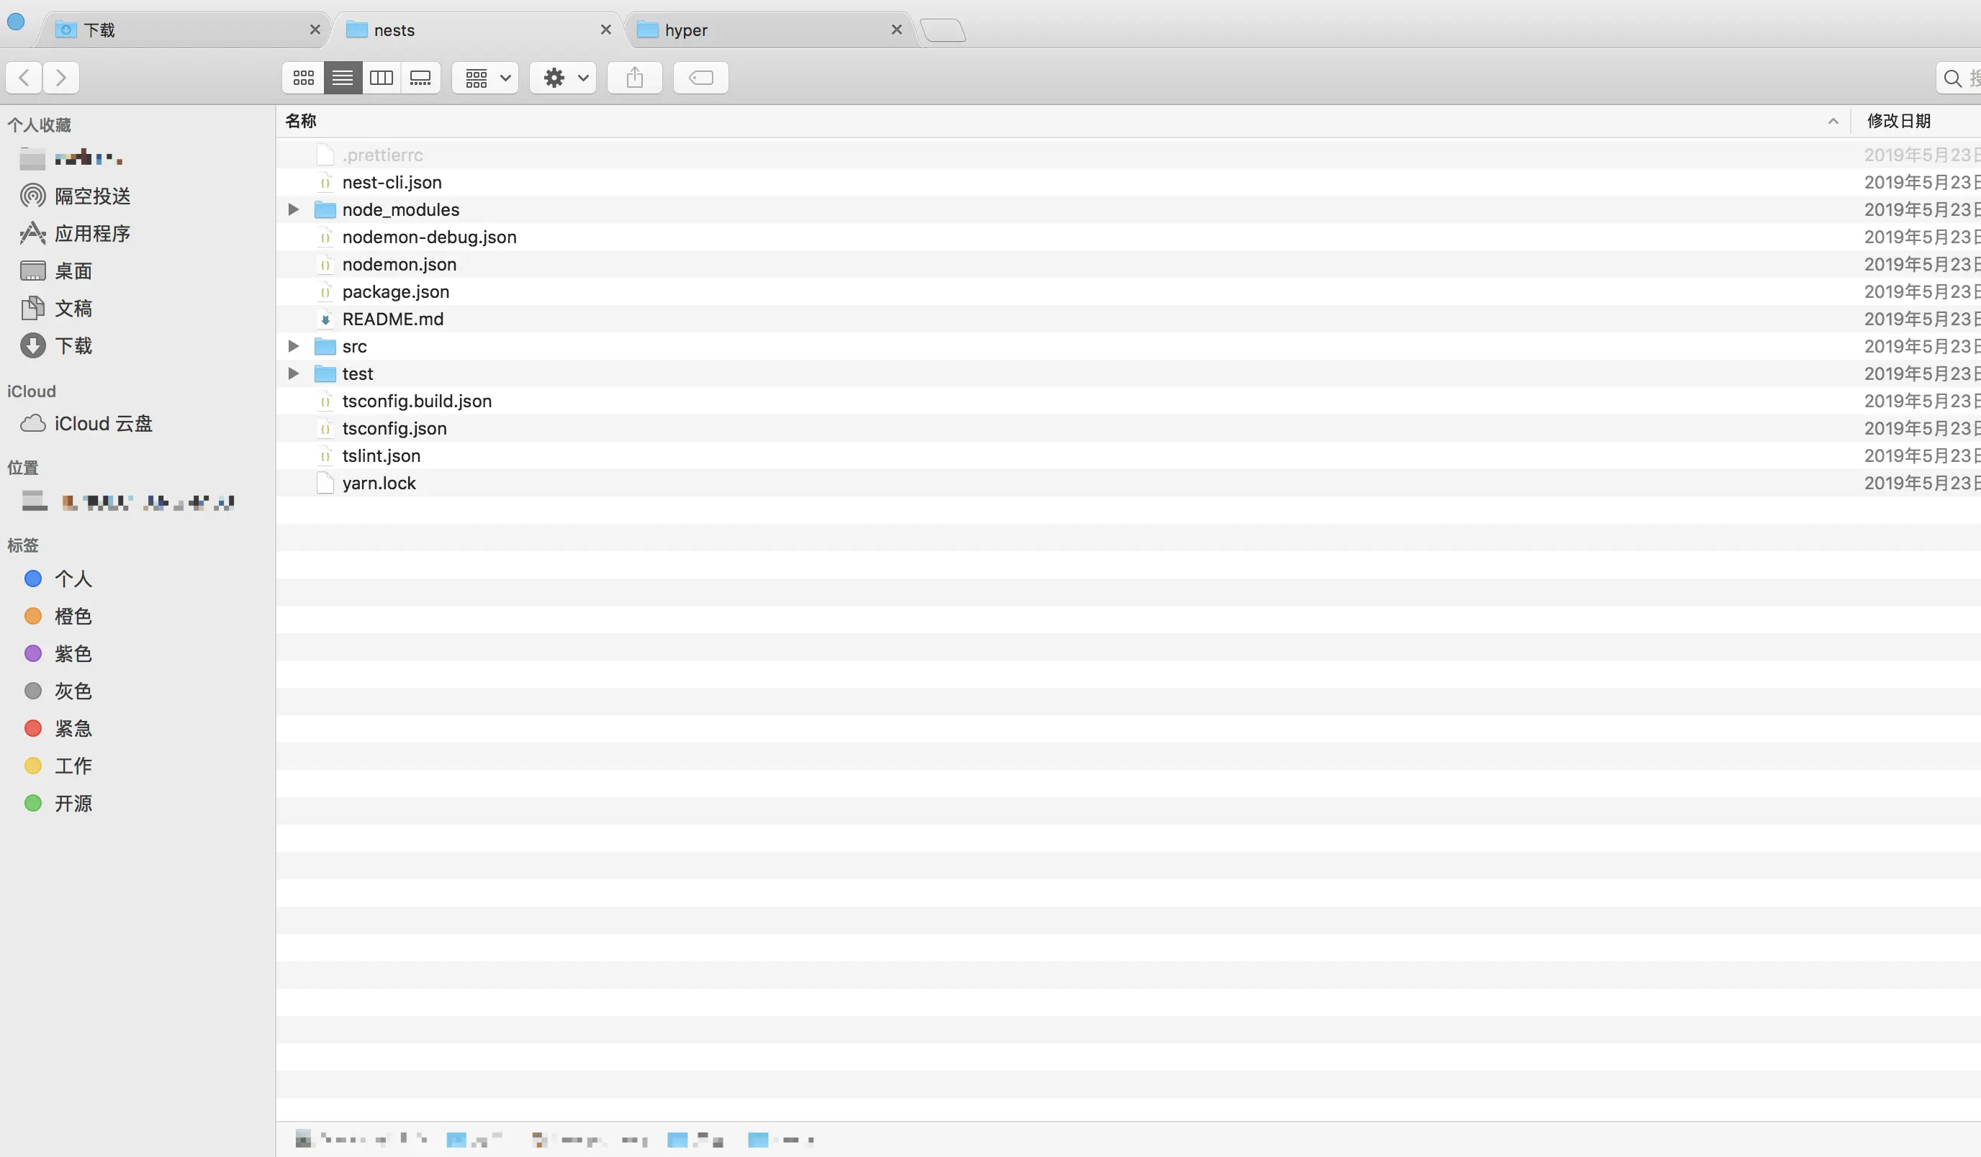Open the gear action dropdown menu

pos(563,78)
